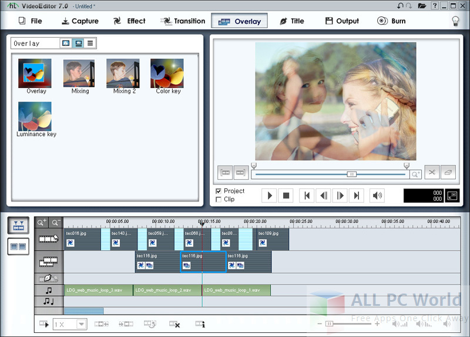
Task: Click the title track header icon
Action: tap(49, 279)
